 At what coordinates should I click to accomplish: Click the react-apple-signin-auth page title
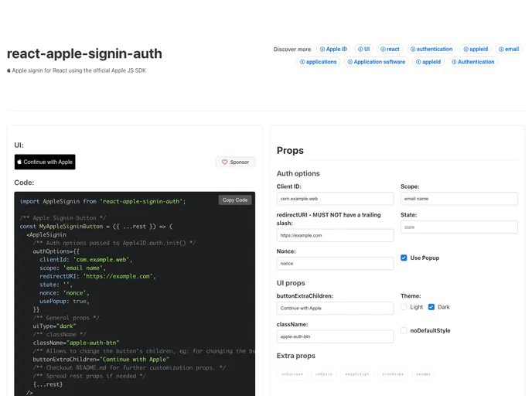[84, 53]
